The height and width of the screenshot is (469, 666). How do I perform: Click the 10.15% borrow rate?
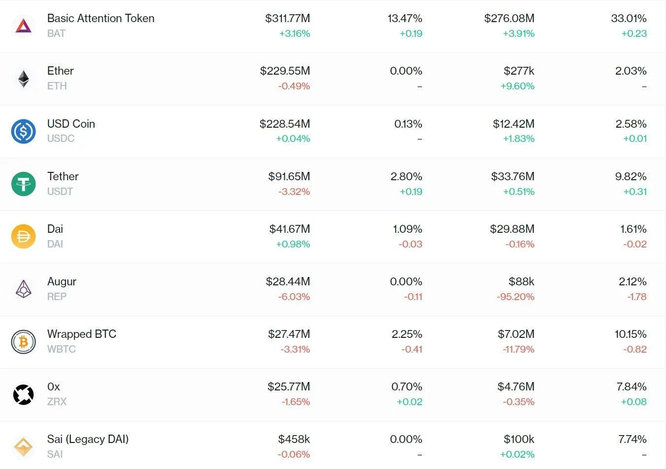click(631, 334)
